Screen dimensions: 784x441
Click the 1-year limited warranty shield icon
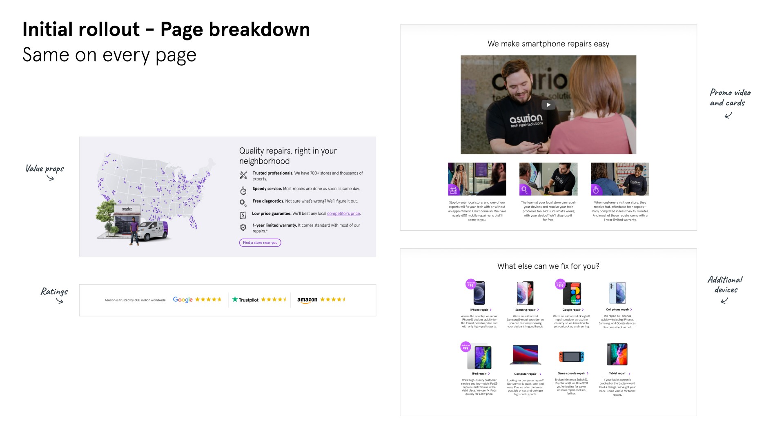(x=243, y=227)
